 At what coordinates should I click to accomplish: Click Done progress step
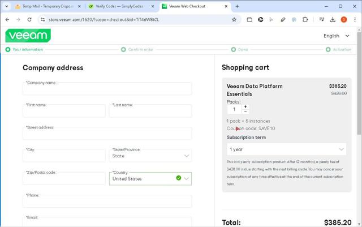[x=240, y=49]
